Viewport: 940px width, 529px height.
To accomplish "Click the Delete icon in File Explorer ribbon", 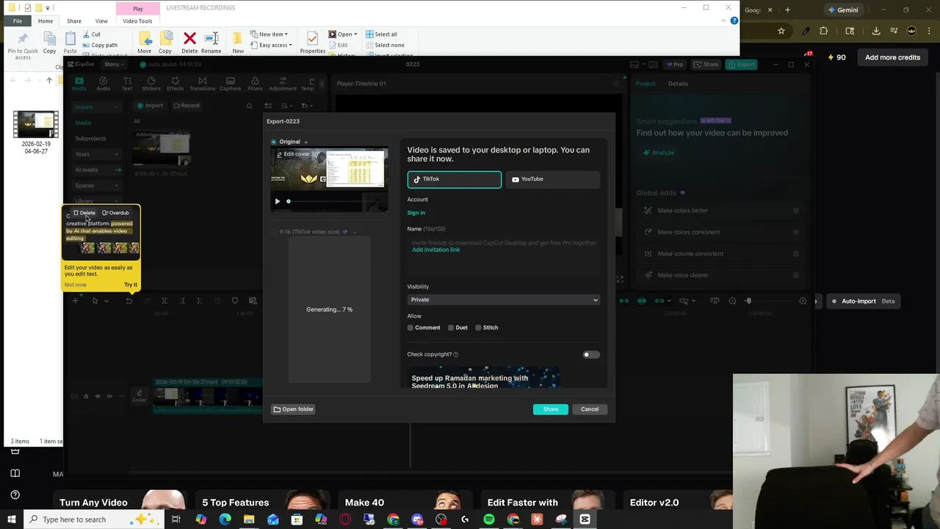I will click(x=189, y=42).
